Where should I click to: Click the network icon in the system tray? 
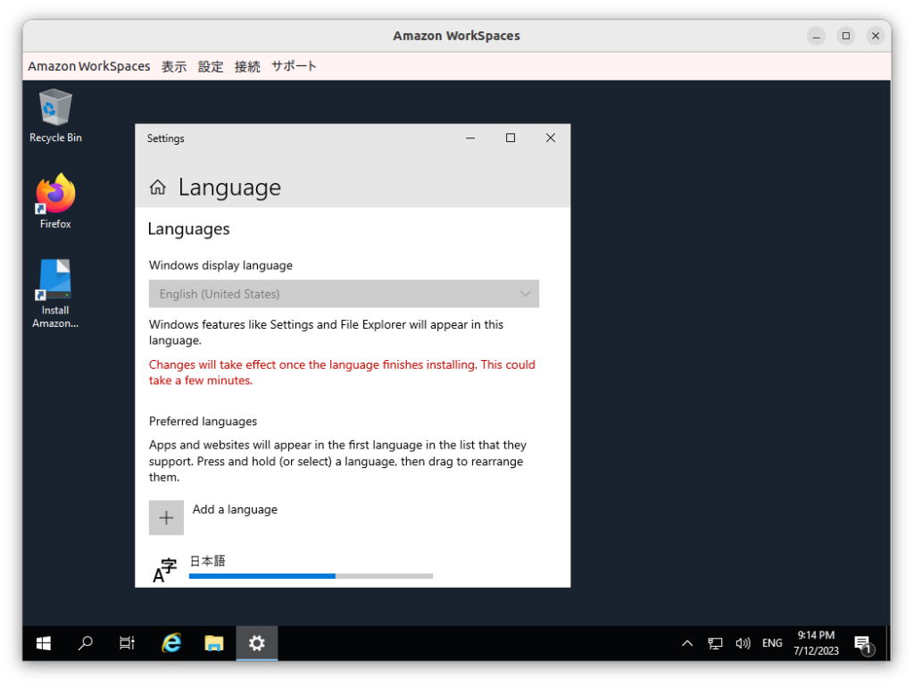(715, 642)
